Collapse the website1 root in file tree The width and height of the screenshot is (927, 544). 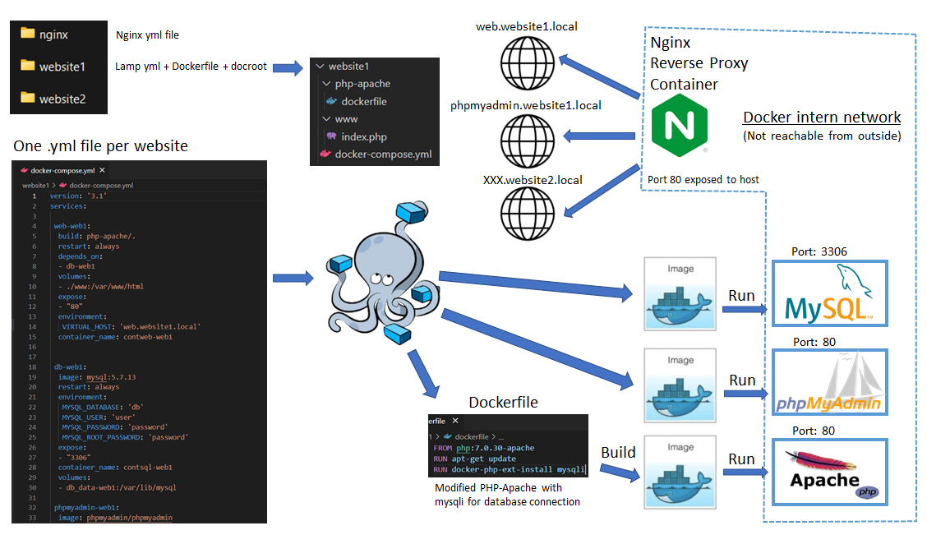[319, 67]
